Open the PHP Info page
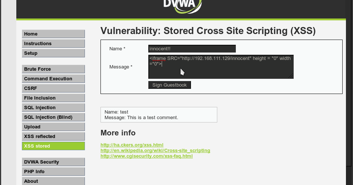 click(x=53, y=172)
